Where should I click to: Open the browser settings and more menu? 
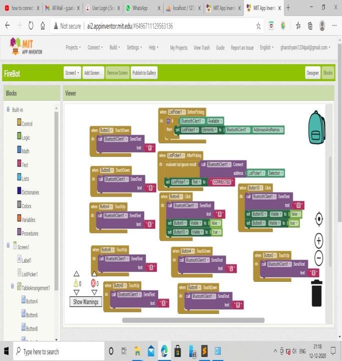334,26
